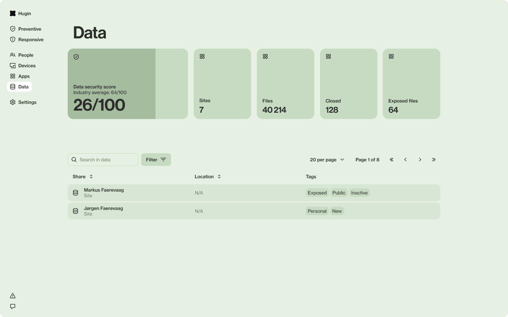
Task: Go to the previous page chevron
Action: (x=406, y=160)
